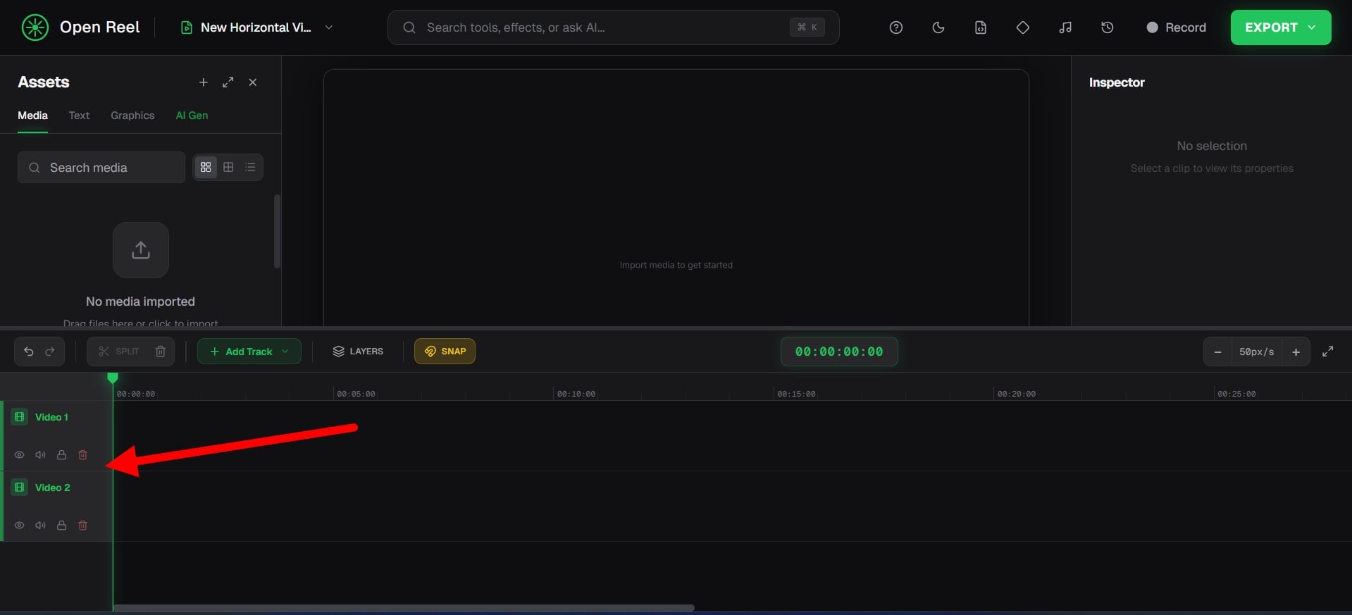Viewport: 1352px width, 615px height.
Task: Expand the Assets panel with arrows icon
Action: 228,82
